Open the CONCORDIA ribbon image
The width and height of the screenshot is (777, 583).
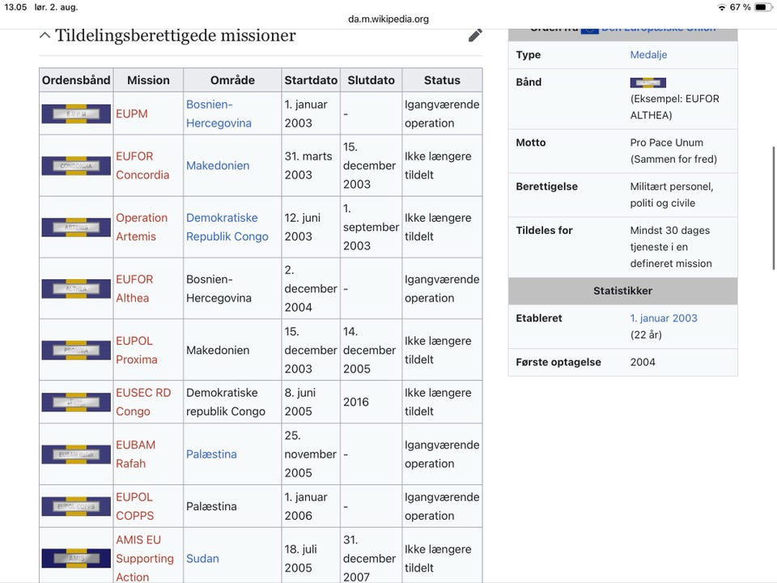point(76,166)
